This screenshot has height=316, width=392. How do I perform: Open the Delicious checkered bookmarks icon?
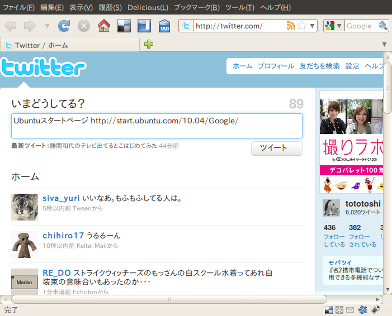pos(124,26)
